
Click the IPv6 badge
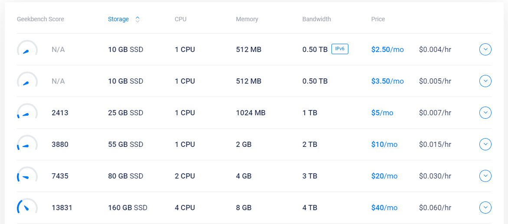(x=340, y=49)
